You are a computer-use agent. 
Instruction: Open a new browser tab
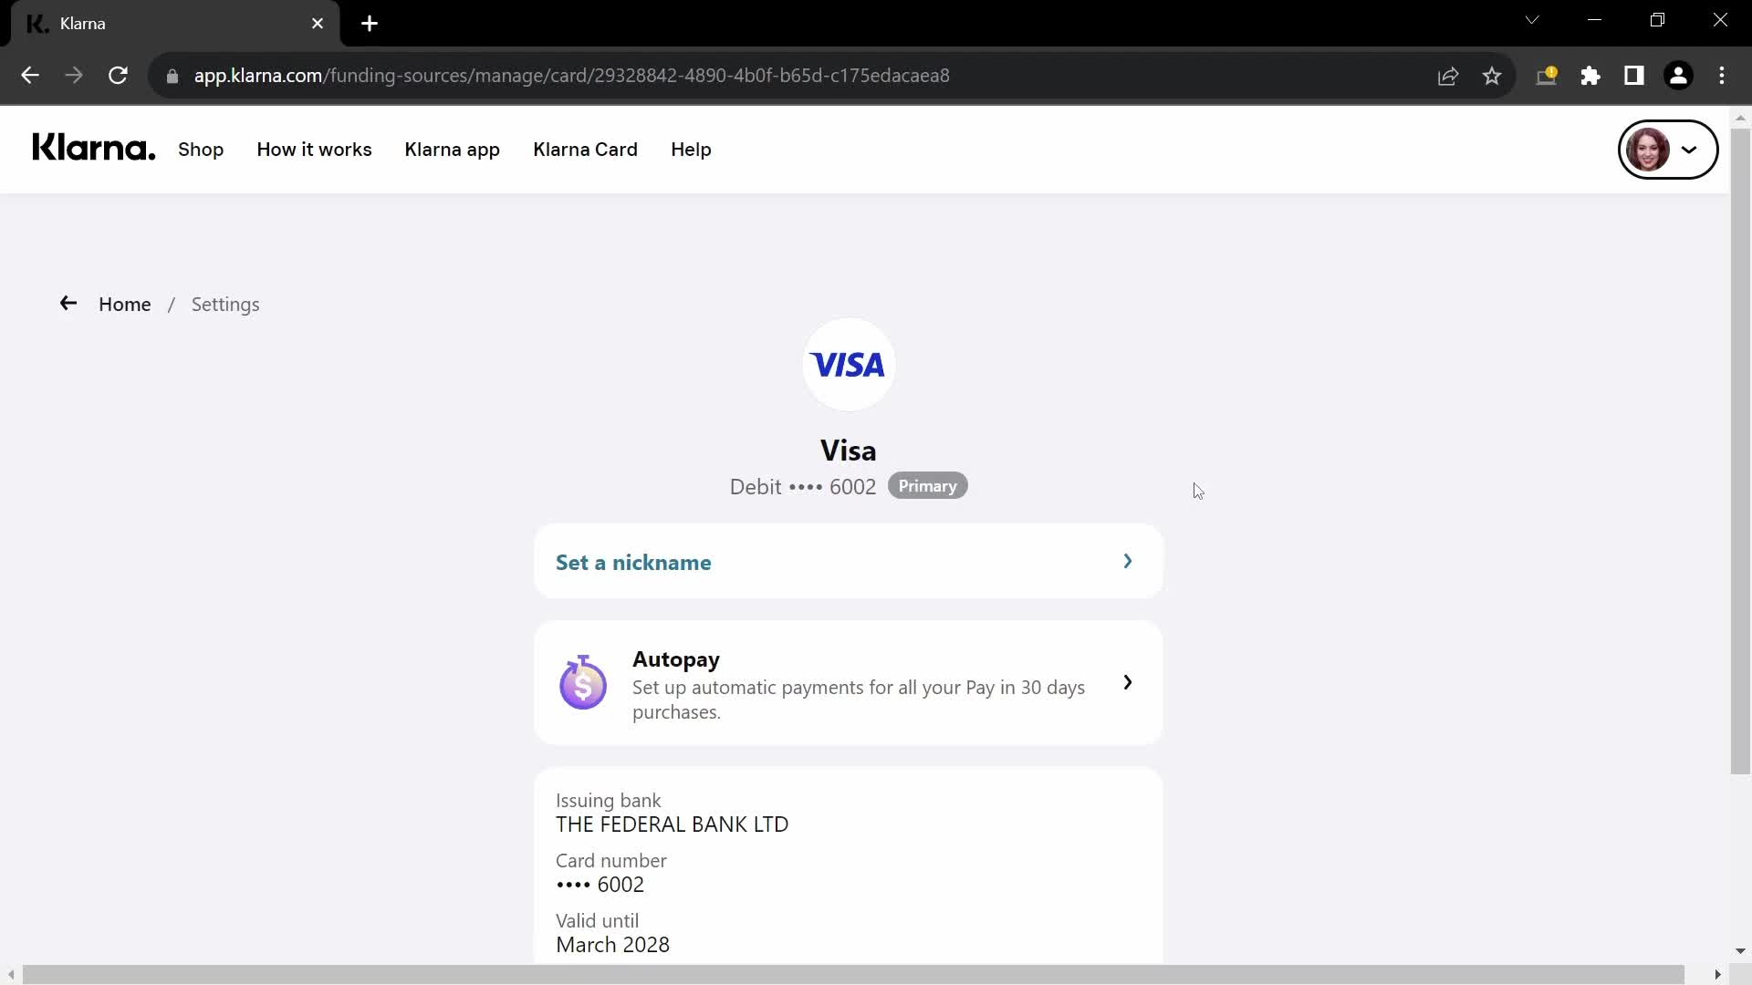[370, 24]
